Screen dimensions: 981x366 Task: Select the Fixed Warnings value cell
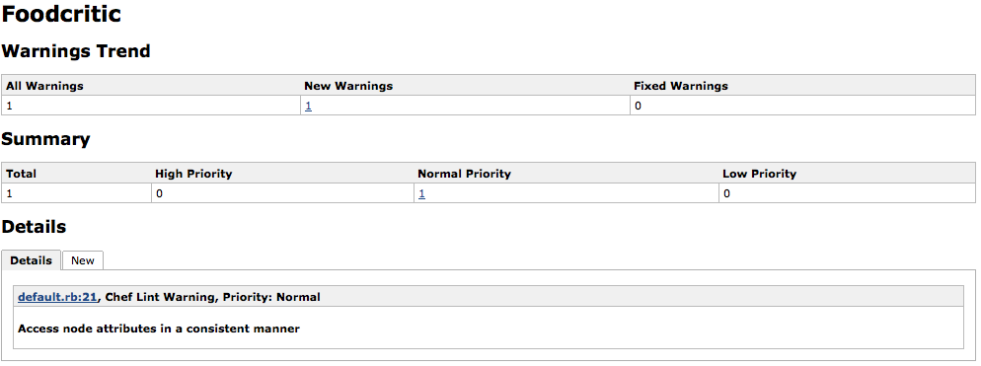coord(802,106)
